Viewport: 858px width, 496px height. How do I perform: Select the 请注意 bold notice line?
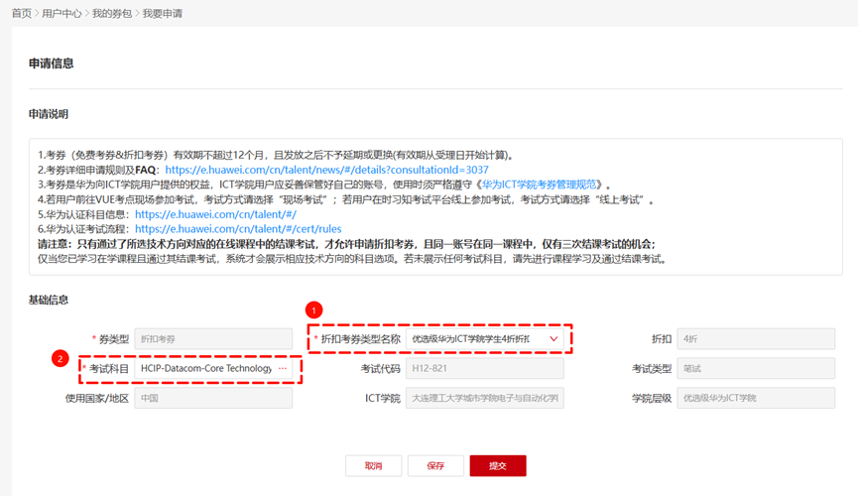(346, 244)
